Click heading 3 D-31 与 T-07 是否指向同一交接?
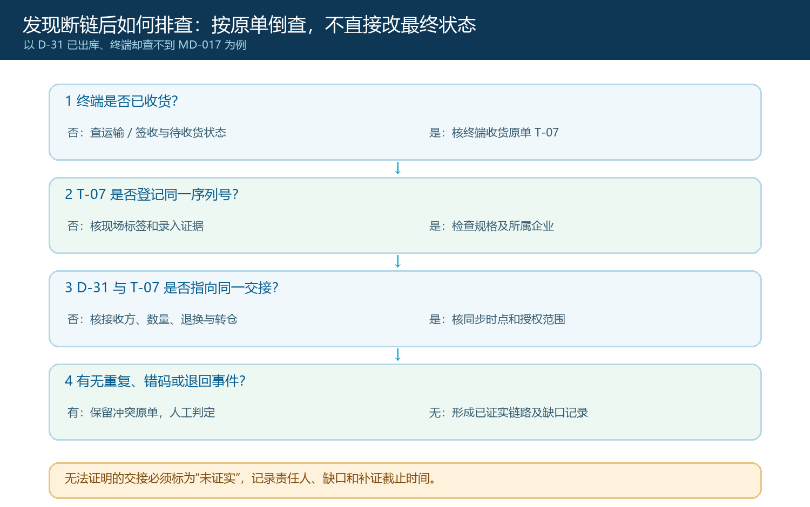 click(x=172, y=287)
